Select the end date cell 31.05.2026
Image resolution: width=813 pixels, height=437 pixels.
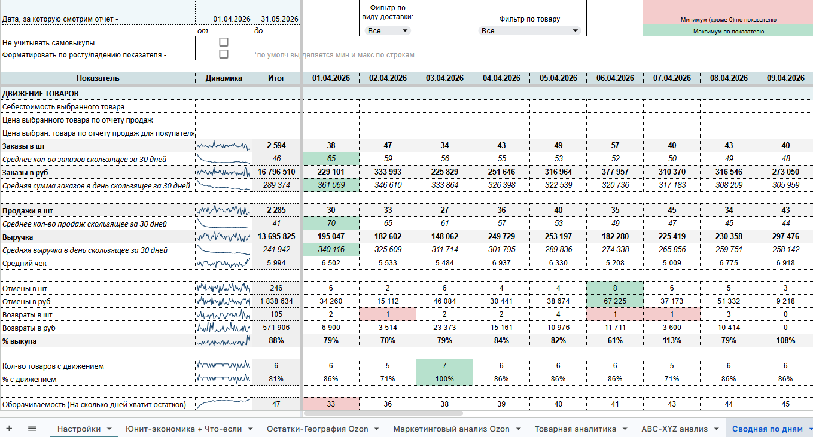click(276, 19)
